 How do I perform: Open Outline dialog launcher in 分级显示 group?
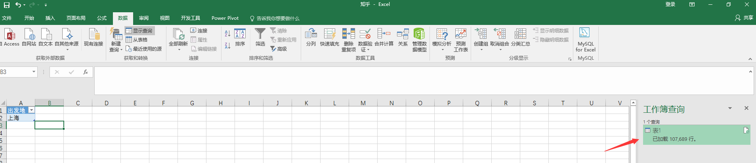(570, 59)
